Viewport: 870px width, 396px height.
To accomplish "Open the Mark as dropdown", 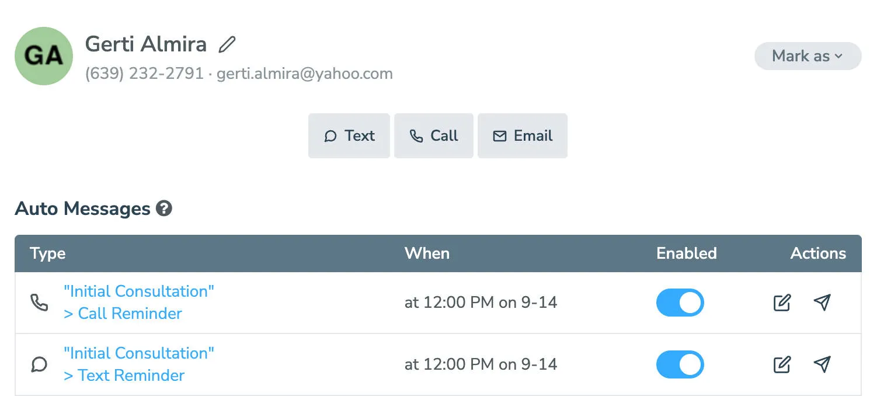I will click(808, 56).
